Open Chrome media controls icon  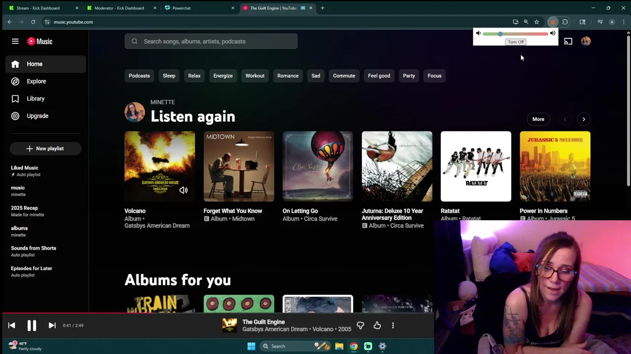tap(600, 22)
